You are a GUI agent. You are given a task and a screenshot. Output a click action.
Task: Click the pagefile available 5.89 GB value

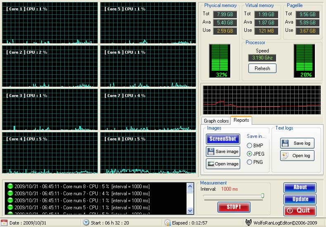coord(307,23)
